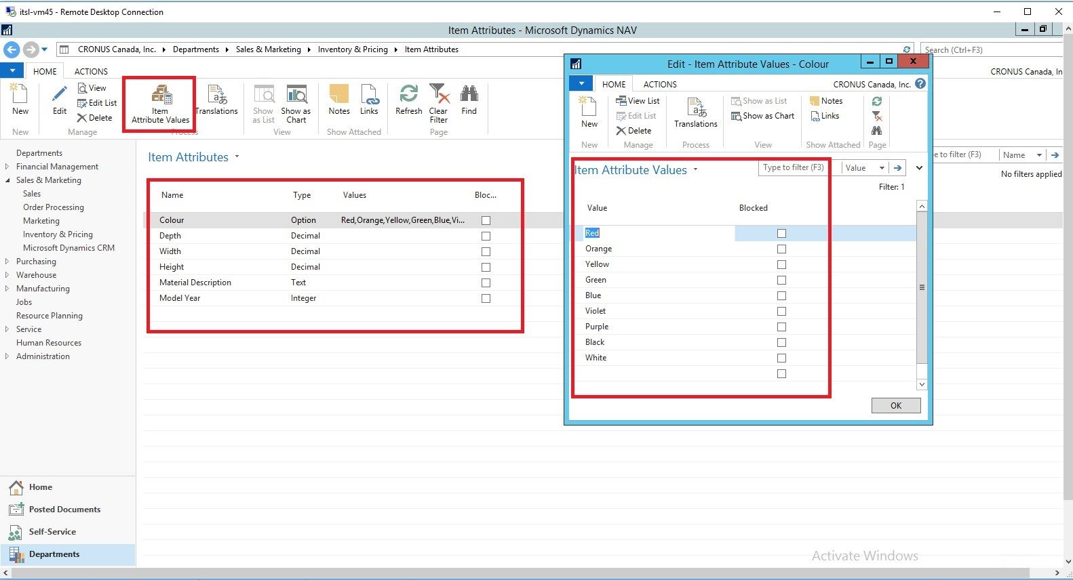Toggle Blocked checkbox for Orange value
This screenshot has height=580, width=1073.
coord(781,249)
